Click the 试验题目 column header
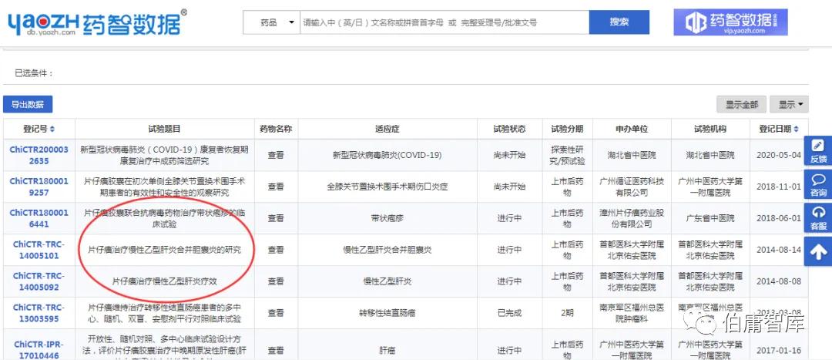Viewport: 832px width, 360px height. (165, 129)
